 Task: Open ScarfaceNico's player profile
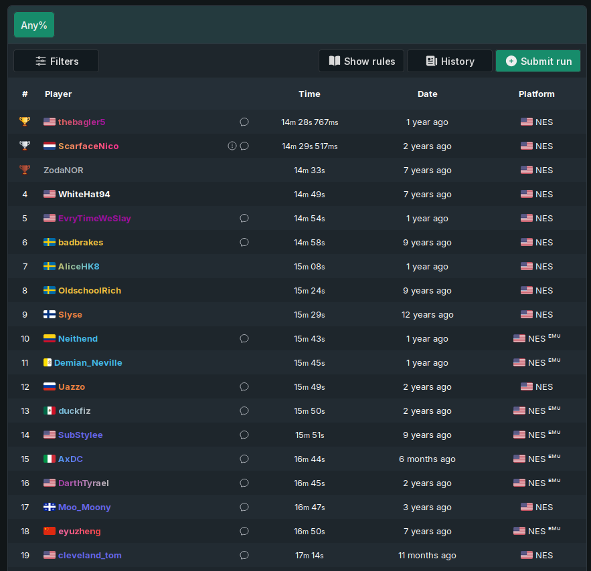point(88,146)
